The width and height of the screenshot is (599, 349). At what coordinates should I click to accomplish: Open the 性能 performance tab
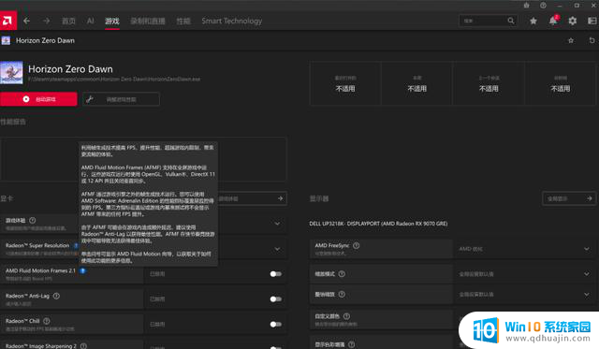(x=183, y=21)
